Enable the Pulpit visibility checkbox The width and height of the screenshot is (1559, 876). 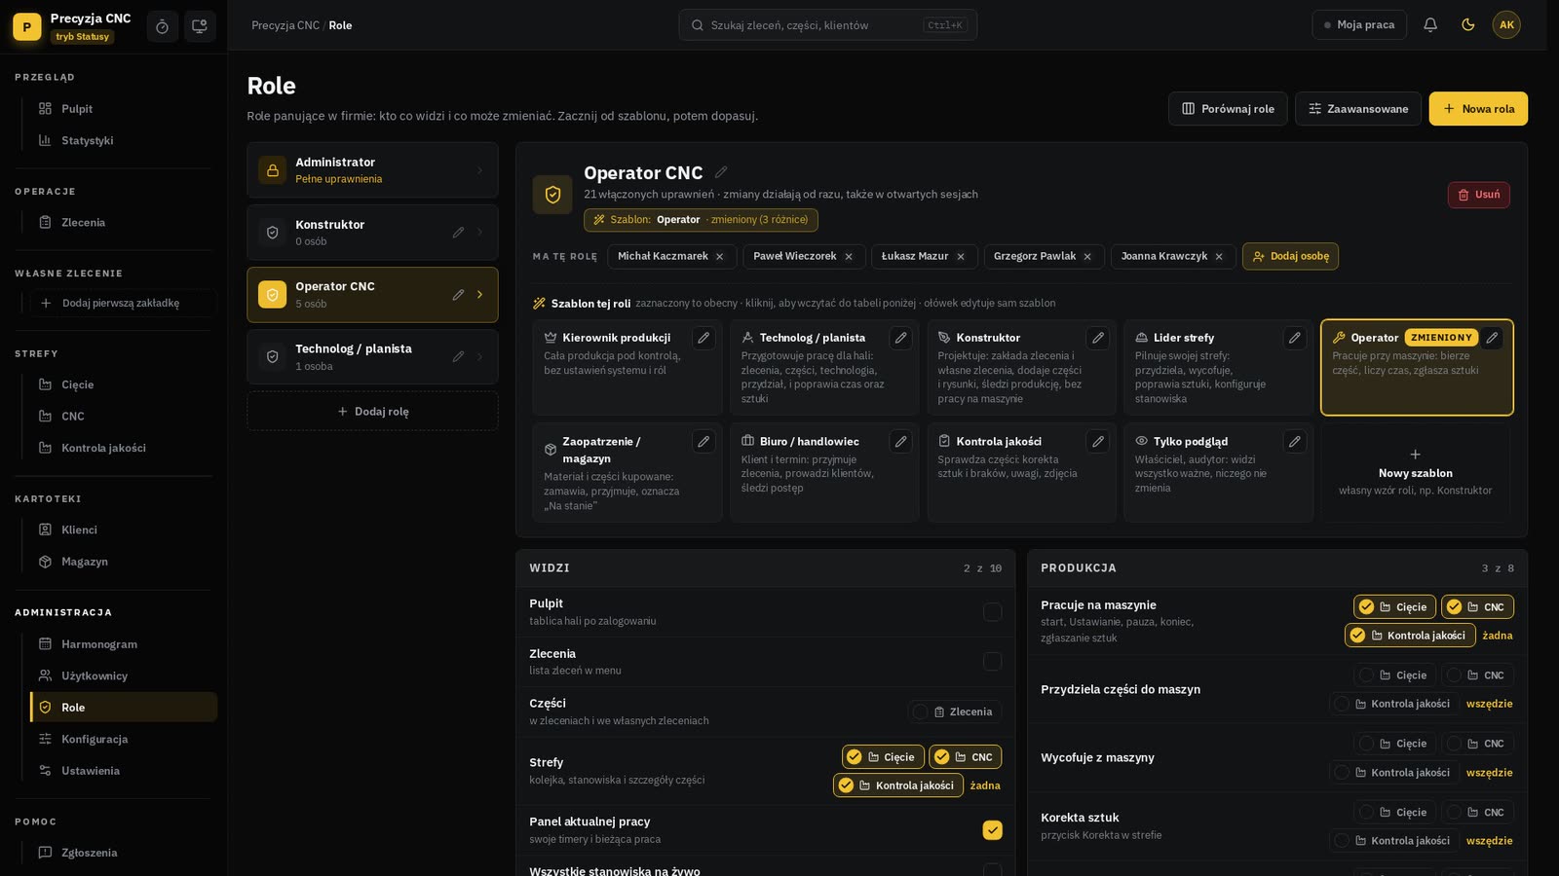[992, 612]
